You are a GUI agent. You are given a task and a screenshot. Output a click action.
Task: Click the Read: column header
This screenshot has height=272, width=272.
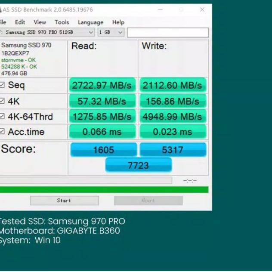(x=84, y=46)
